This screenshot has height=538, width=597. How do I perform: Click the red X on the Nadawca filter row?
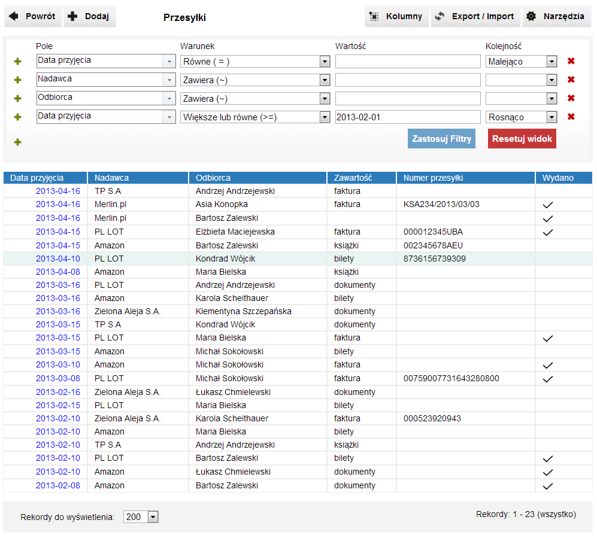click(571, 80)
